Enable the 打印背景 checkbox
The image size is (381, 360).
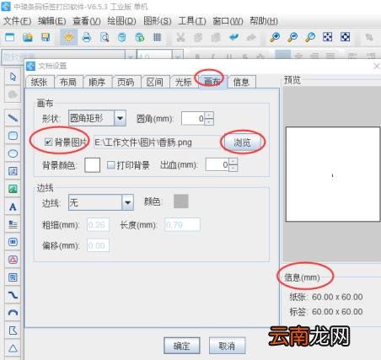[111, 165]
